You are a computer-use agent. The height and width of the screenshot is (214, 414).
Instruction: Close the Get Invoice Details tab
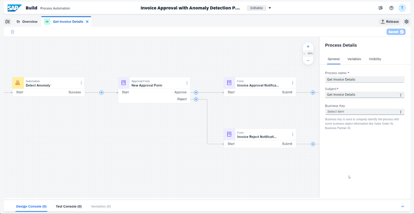click(87, 22)
